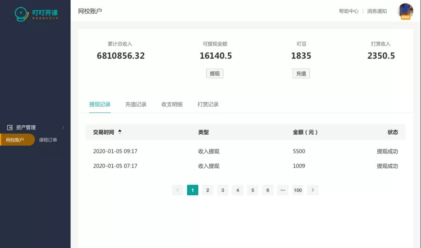This screenshot has height=248, width=421.
Task: Go to page 3 of withdrawal records
Action: (x=223, y=190)
